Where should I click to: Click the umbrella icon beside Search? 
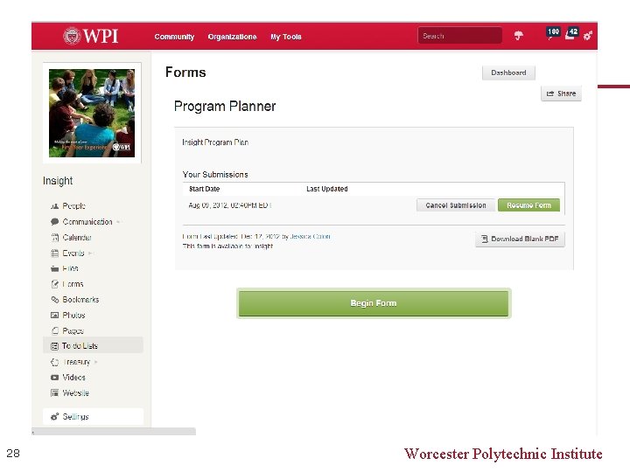pyautogui.click(x=519, y=36)
